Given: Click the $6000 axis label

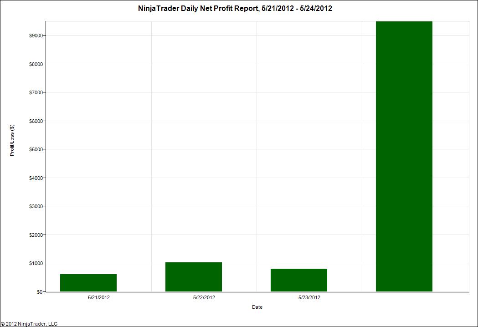Looking at the screenshot, I should click(x=36, y=121).
